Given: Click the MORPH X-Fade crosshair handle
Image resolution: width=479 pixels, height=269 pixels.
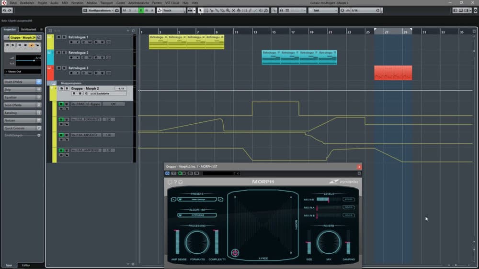Looking at the screenshot, I should click(235, 253).
